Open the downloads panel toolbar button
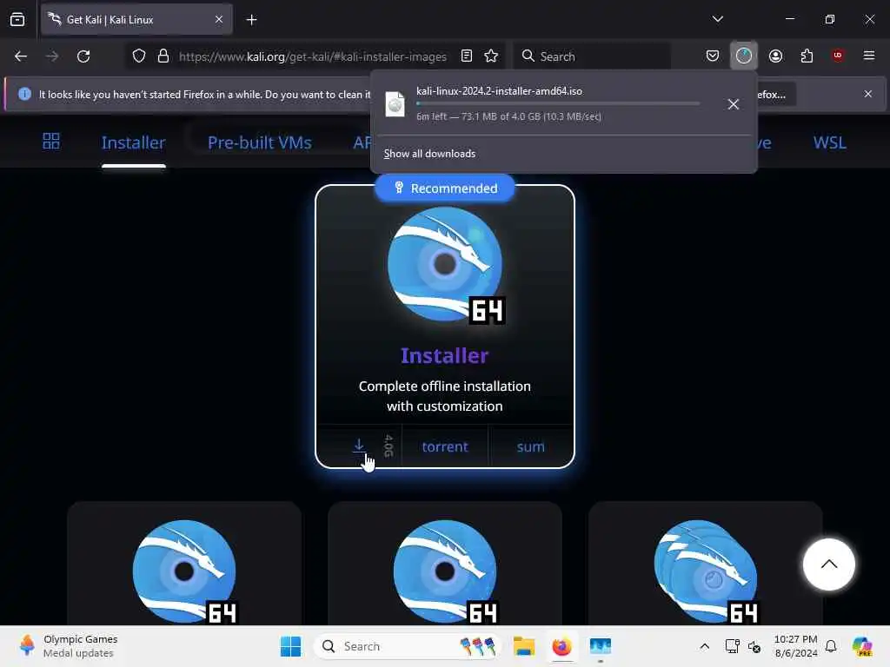 point(744,56)
